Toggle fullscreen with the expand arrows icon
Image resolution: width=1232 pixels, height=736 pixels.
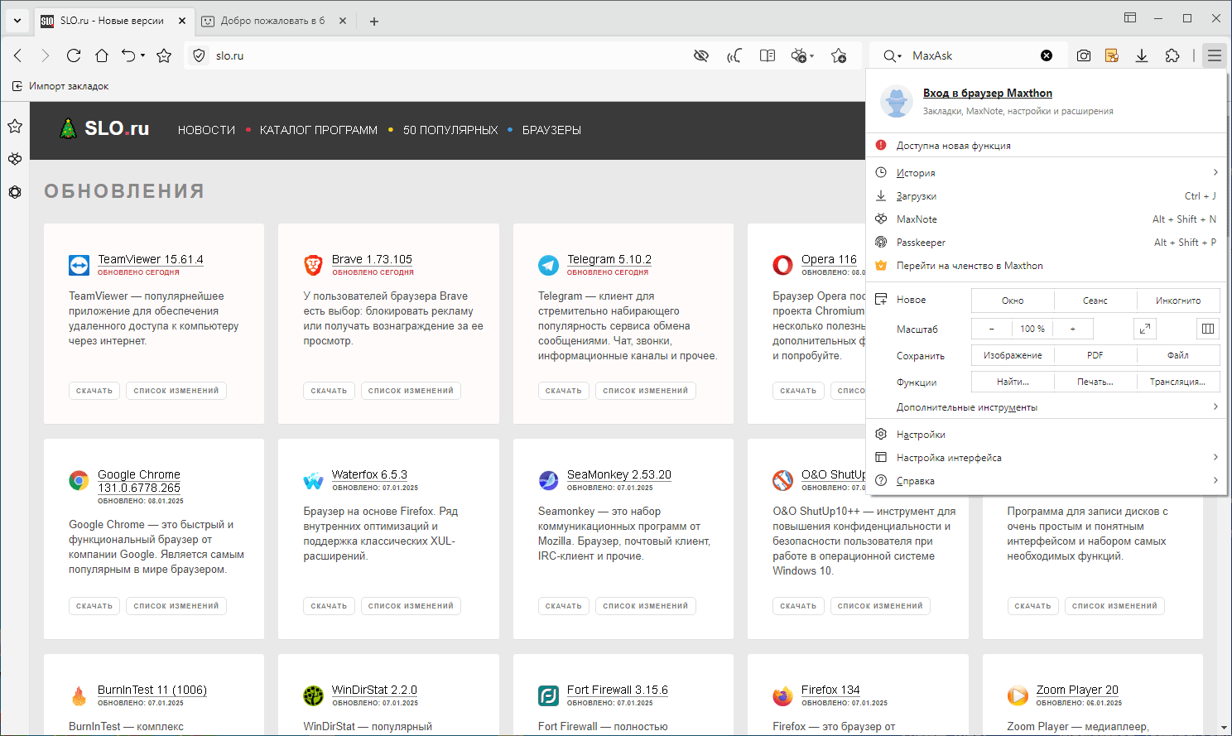click(x=1145, y=329)
